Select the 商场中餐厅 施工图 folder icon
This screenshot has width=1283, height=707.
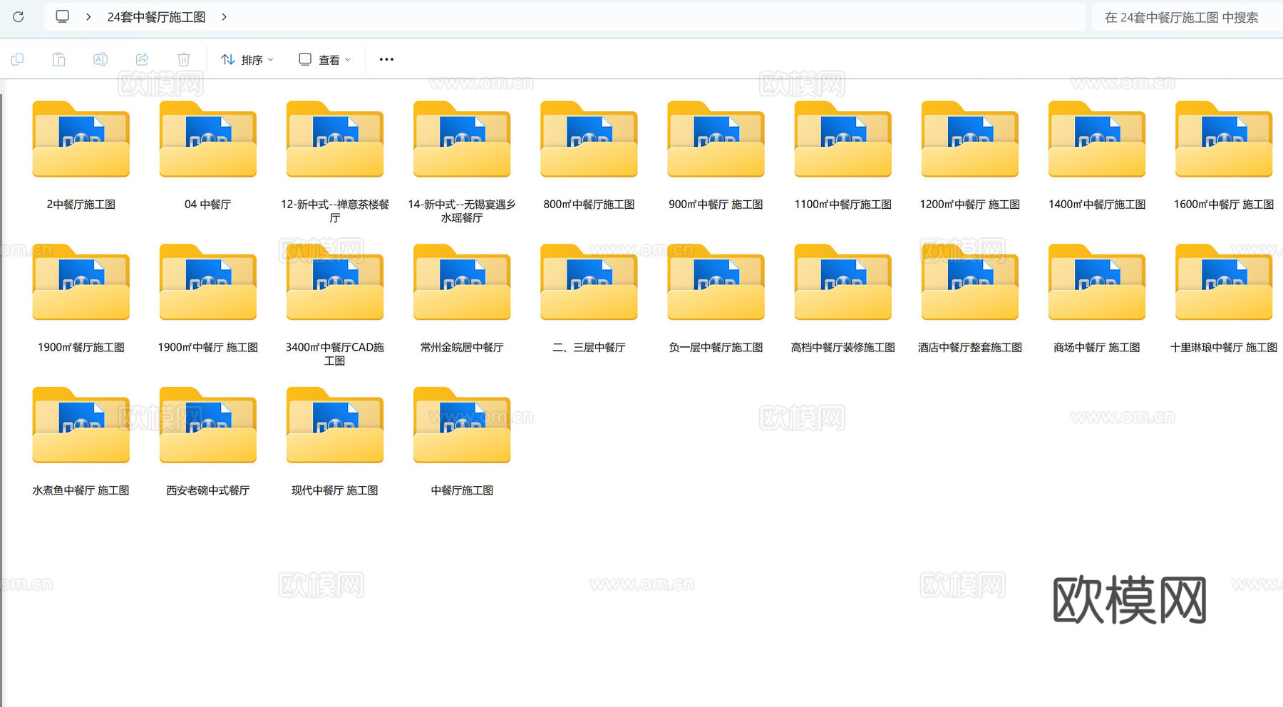pos(1097,282)
